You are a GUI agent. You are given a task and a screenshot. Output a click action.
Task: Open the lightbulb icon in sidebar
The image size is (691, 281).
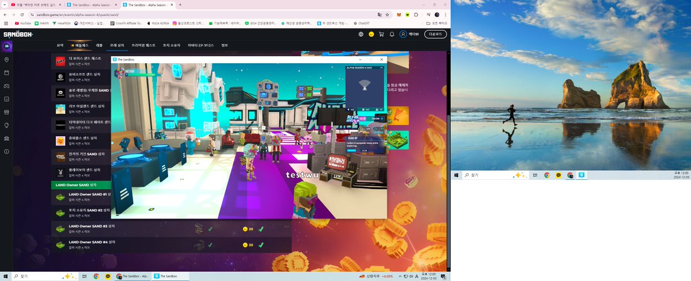pos(6,125)
